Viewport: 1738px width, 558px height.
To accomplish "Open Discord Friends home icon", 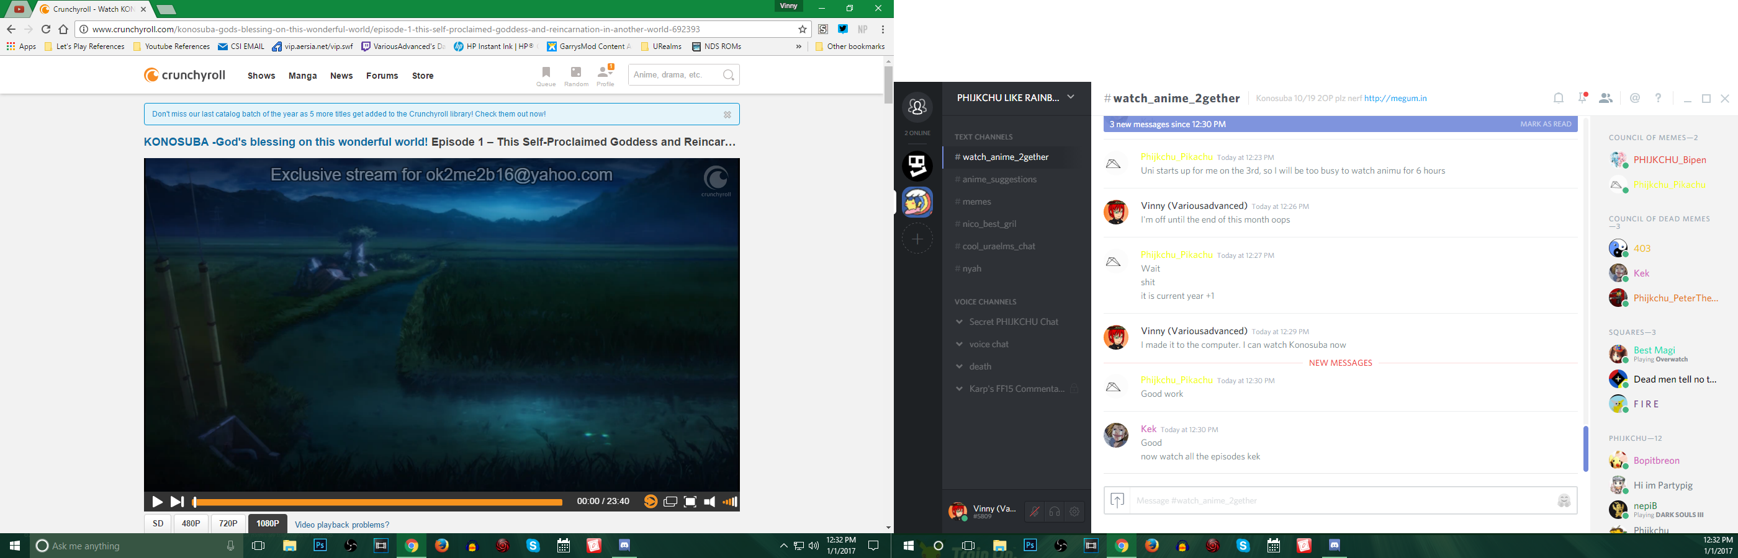I will click(917, 107).
